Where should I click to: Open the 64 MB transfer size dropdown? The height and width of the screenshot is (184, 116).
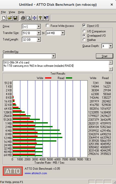coord(63,33)
